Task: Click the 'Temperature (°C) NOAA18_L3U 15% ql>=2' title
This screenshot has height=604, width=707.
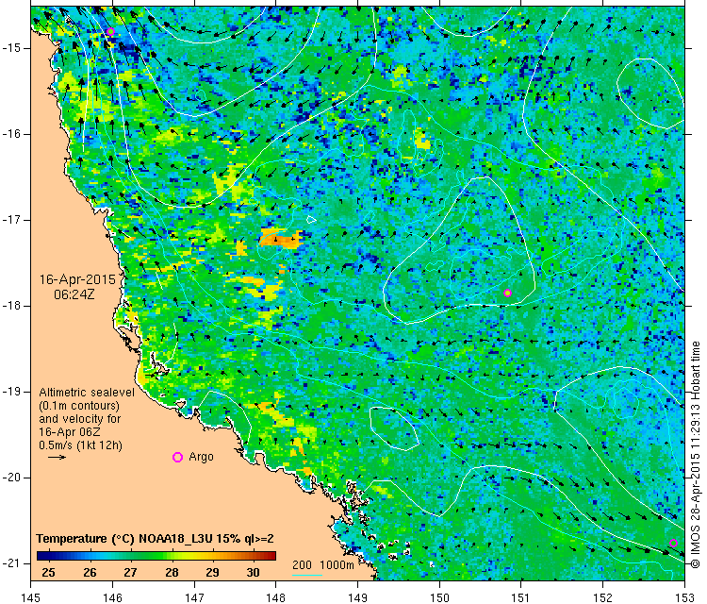Action: (156, 539)
